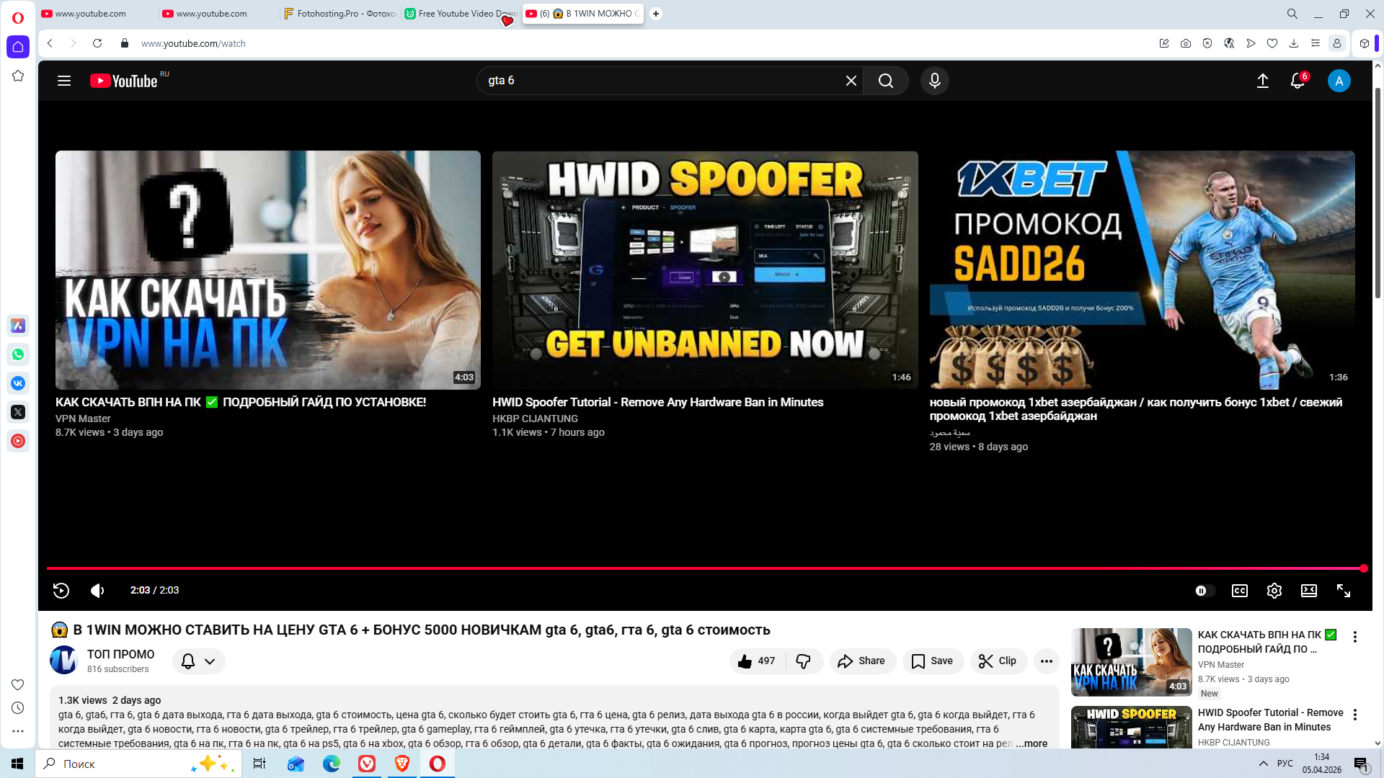This screenshot has width=1384, height=778.
Task: Enter fullscreen with the expand icon
Action: (x=1343, y=591)
